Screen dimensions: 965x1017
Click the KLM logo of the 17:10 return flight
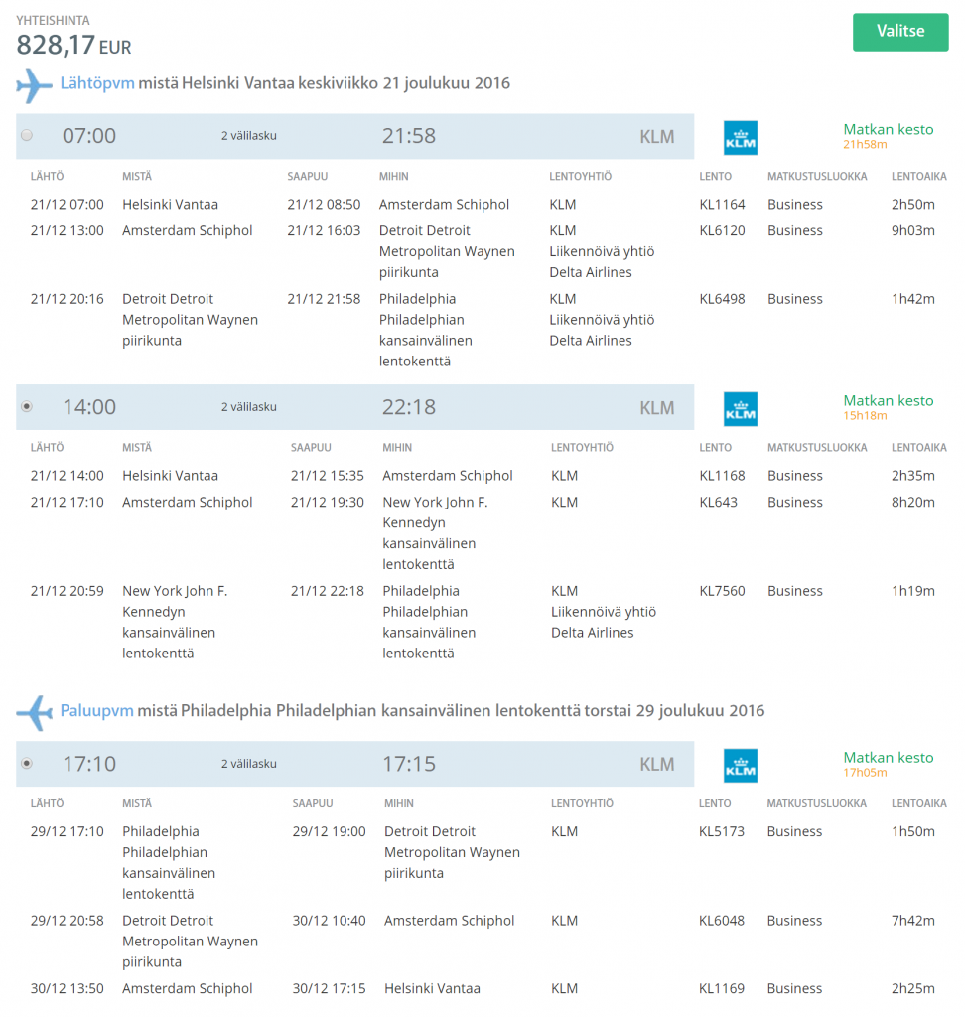point(740,766)
